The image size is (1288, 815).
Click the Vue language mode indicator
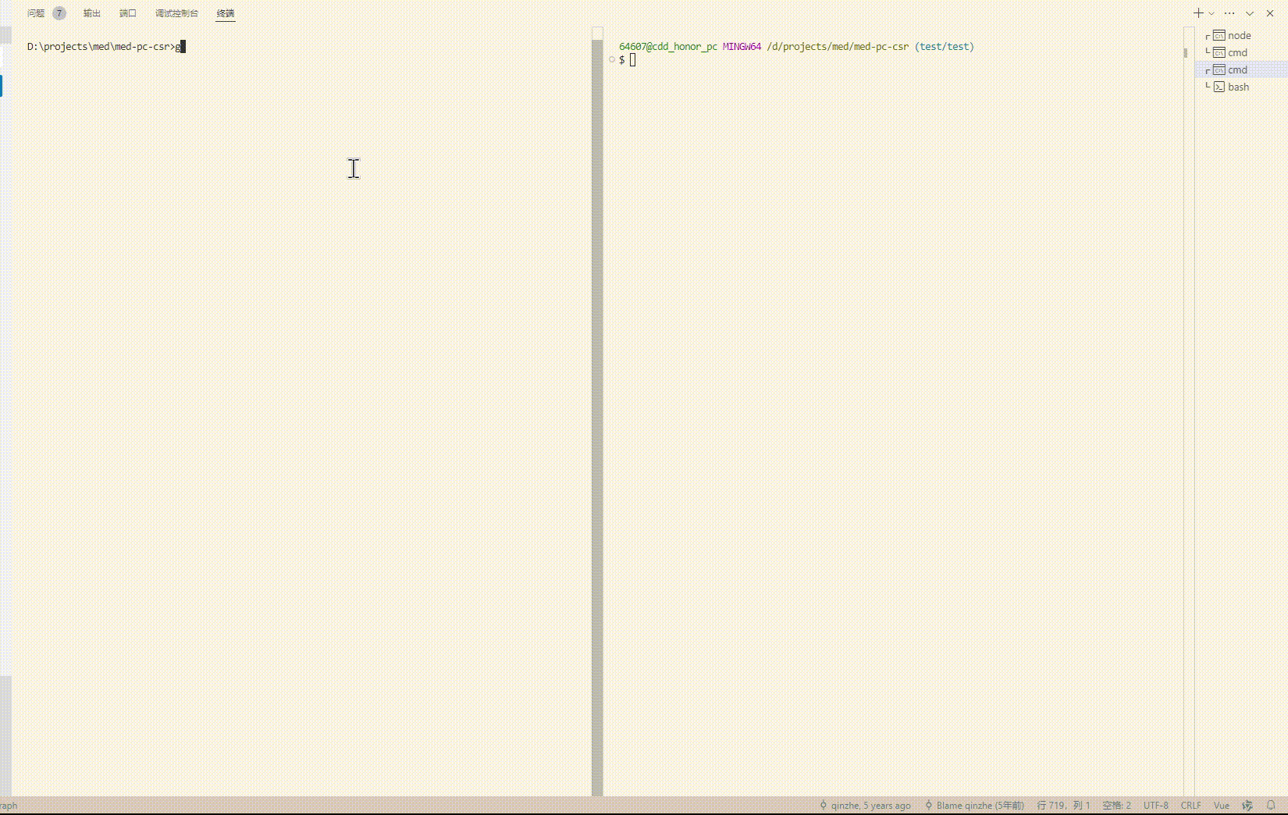(1222, 806)
